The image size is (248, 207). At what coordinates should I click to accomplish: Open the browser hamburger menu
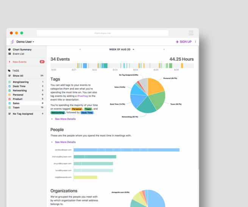pyautogui.click(x=191, y=33)
